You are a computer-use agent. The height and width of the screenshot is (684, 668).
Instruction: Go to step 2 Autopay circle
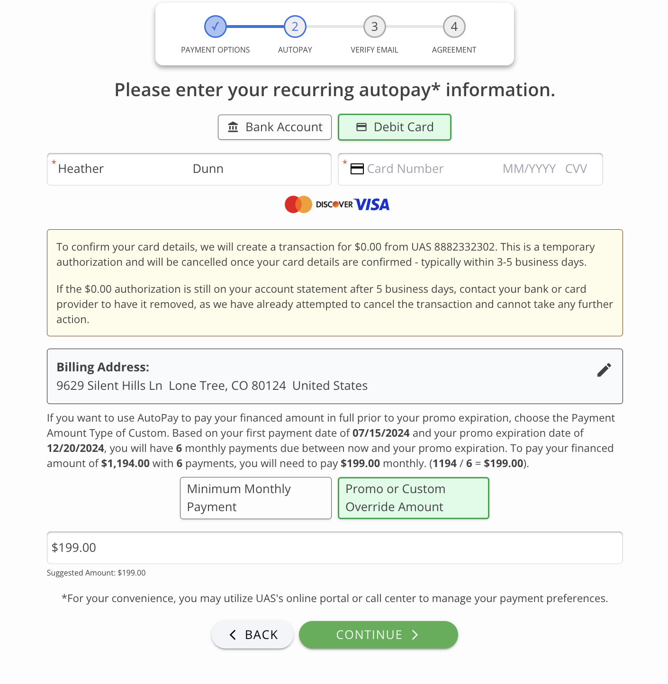(295, 27)
